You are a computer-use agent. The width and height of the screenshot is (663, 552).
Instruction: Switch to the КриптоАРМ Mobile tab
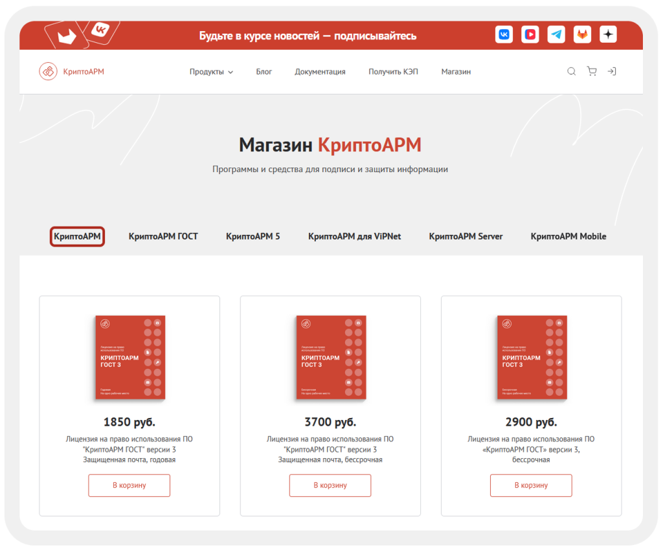point(568,236)
